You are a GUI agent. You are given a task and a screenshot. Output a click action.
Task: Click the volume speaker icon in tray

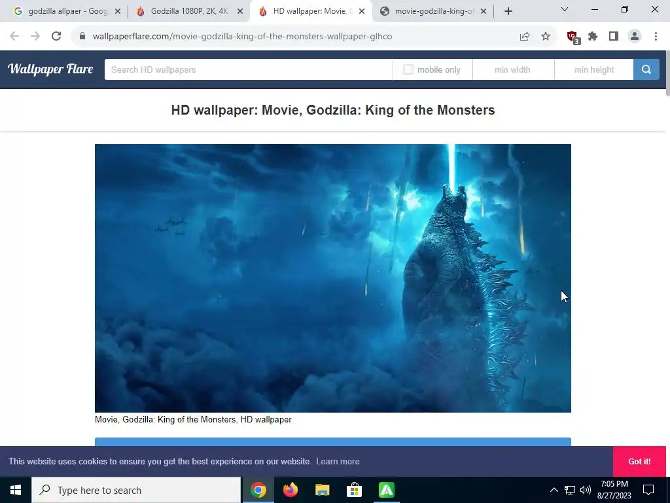[586, 490]
